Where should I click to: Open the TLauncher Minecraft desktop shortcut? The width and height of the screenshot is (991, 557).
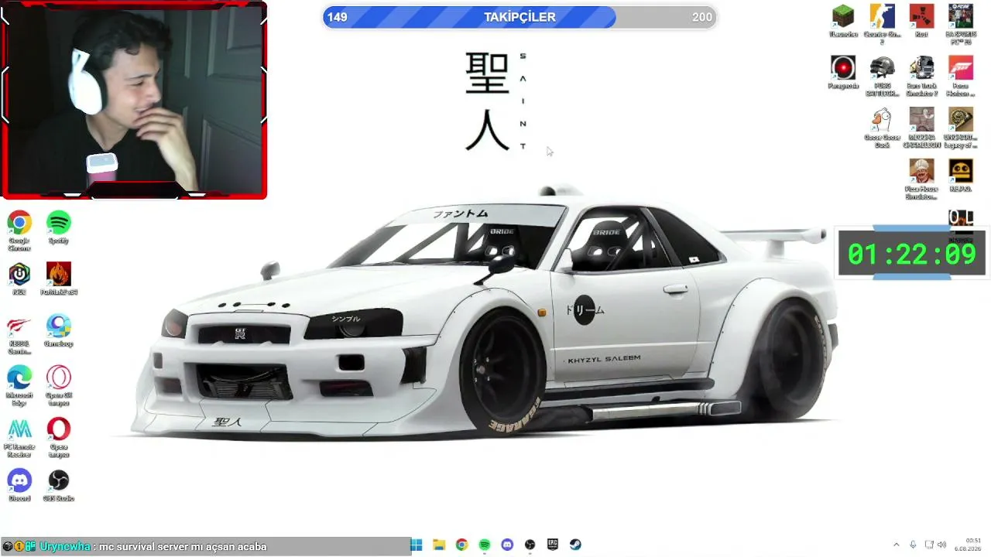coord(843,20)
